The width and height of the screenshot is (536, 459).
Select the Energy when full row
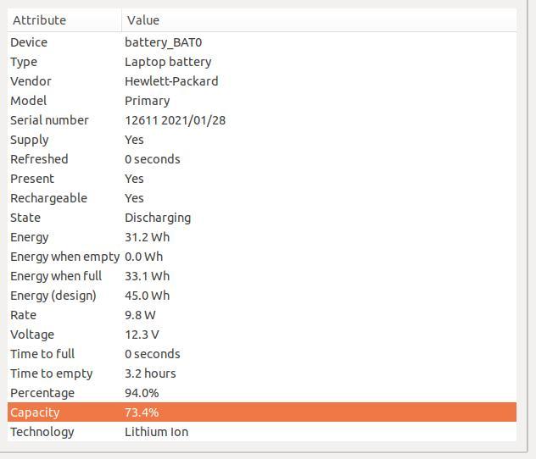pyautogui.click(x=262, y=276)
